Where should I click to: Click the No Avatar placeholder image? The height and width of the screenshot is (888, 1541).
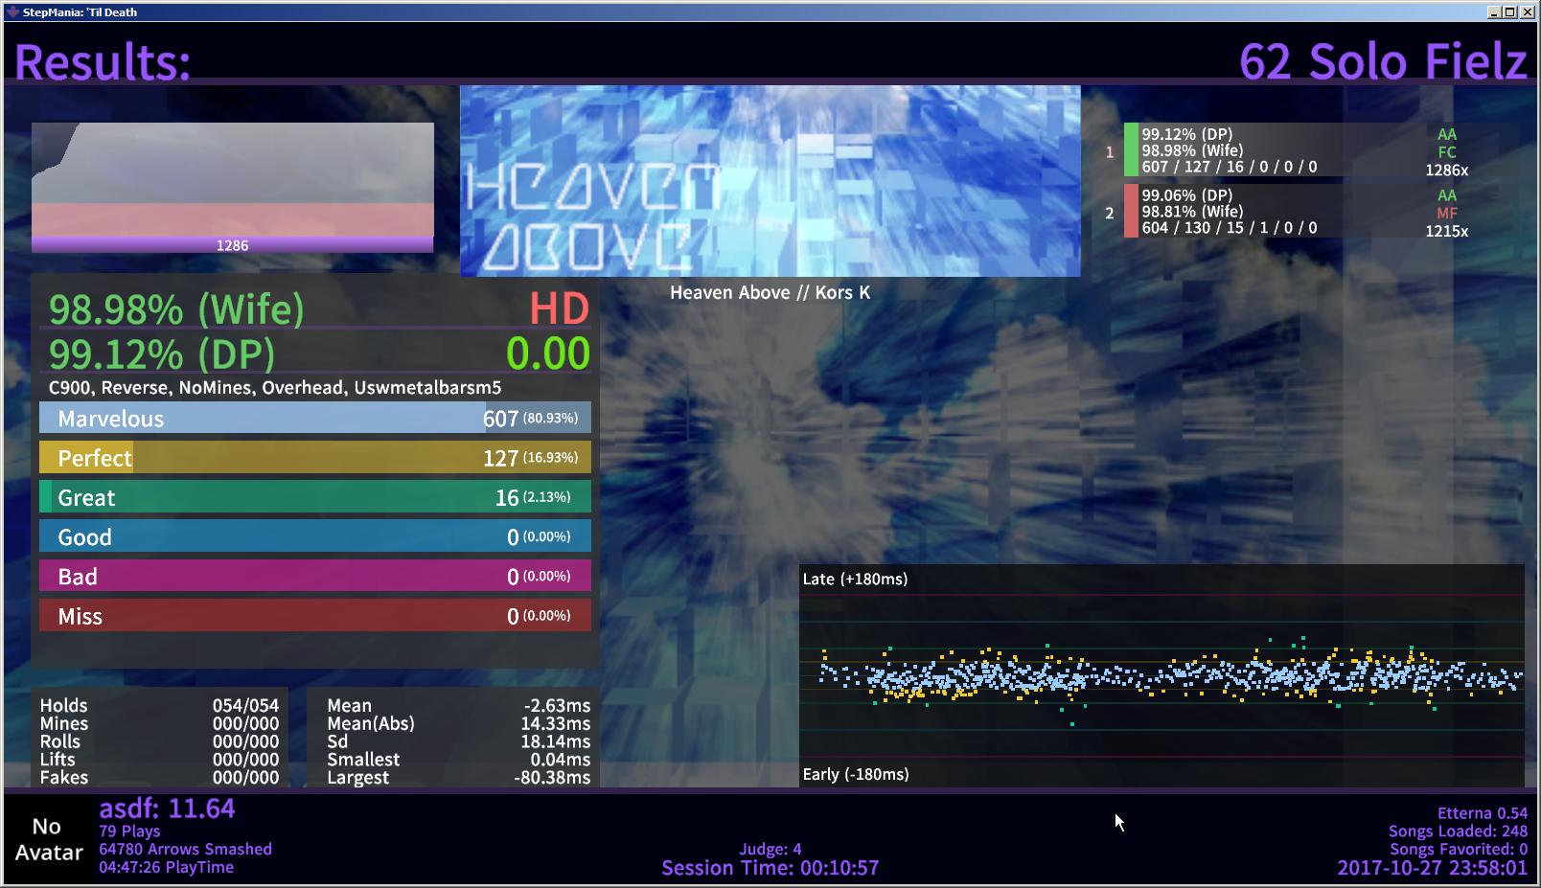pyautogui.click(x=48, y=839)
